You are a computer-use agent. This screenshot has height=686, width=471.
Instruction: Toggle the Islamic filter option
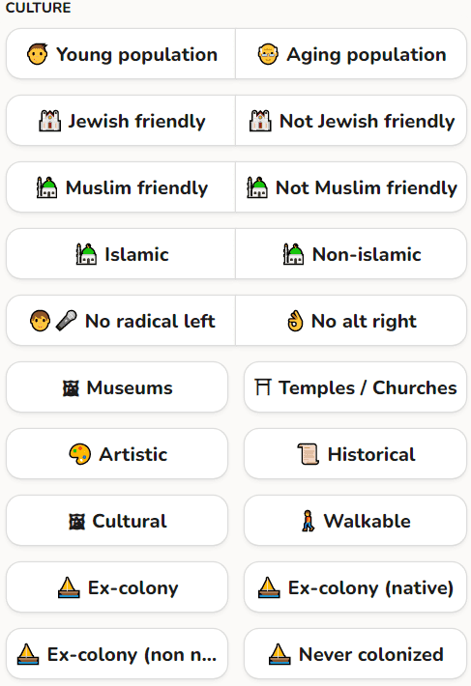point(121,254)
